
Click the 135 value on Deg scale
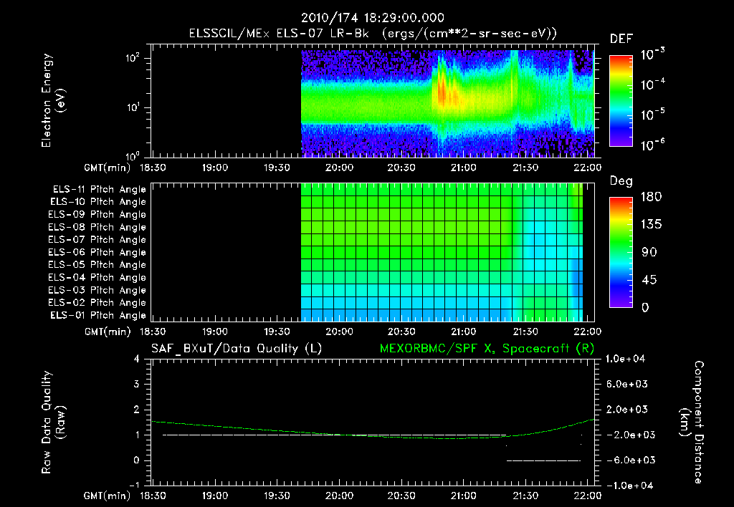pyautogui.click(x=651, y=225)
